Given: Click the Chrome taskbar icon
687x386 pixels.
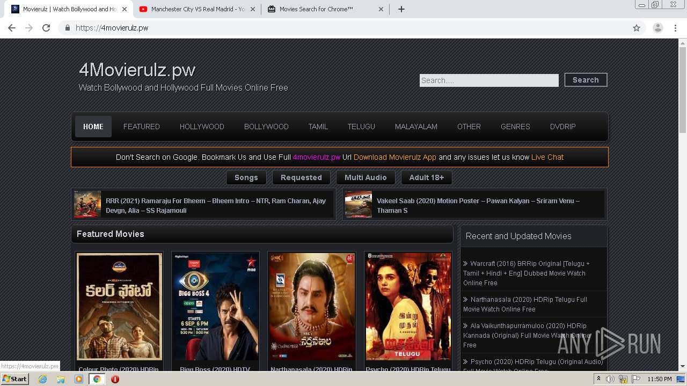Looking at the screenshot, I should 97,379.
